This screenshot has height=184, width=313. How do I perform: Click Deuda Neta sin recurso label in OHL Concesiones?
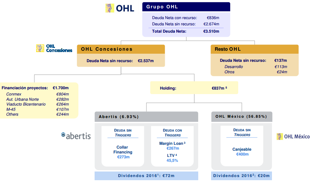pyautogui.click(x=110, y=61)
